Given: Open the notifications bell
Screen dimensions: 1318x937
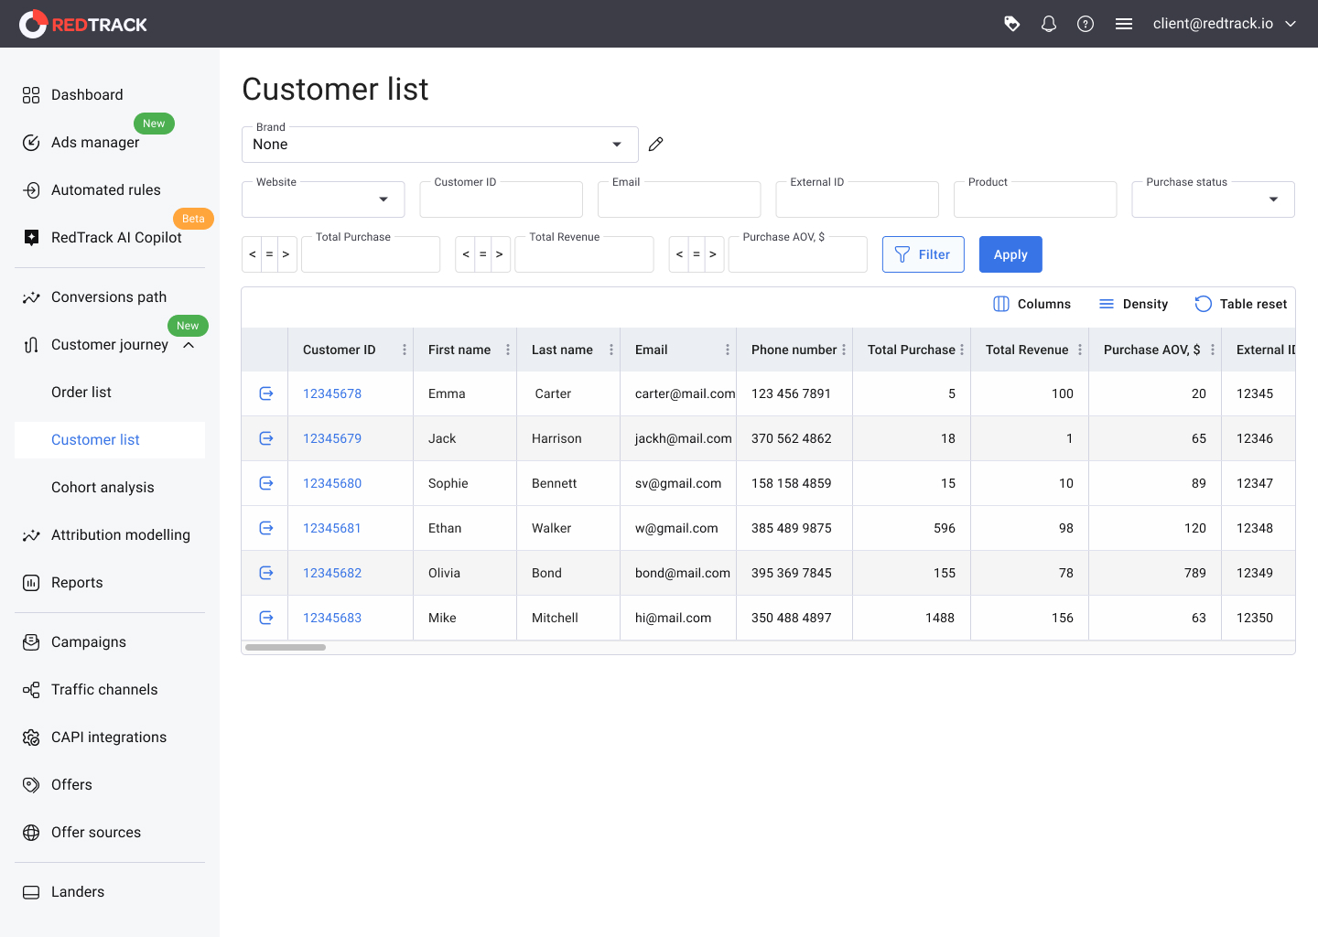Looking at the screenshot, I should 1049,24.
